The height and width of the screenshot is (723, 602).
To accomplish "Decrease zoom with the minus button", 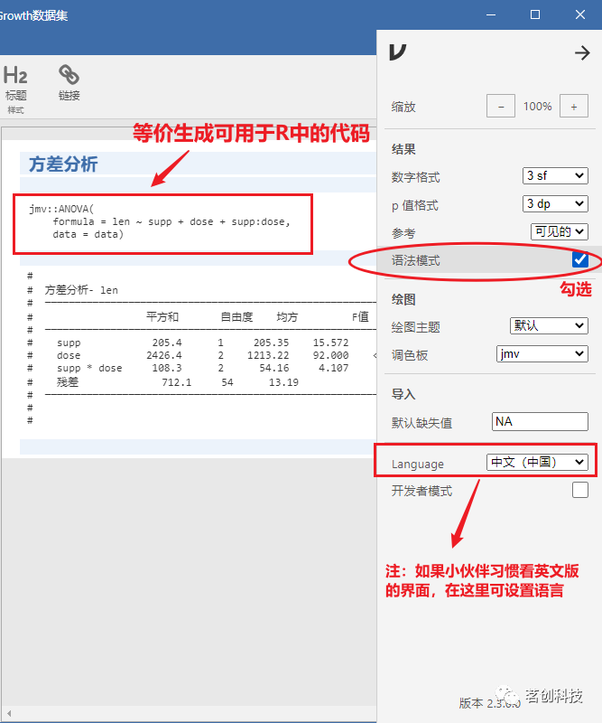I will point(501,106).
